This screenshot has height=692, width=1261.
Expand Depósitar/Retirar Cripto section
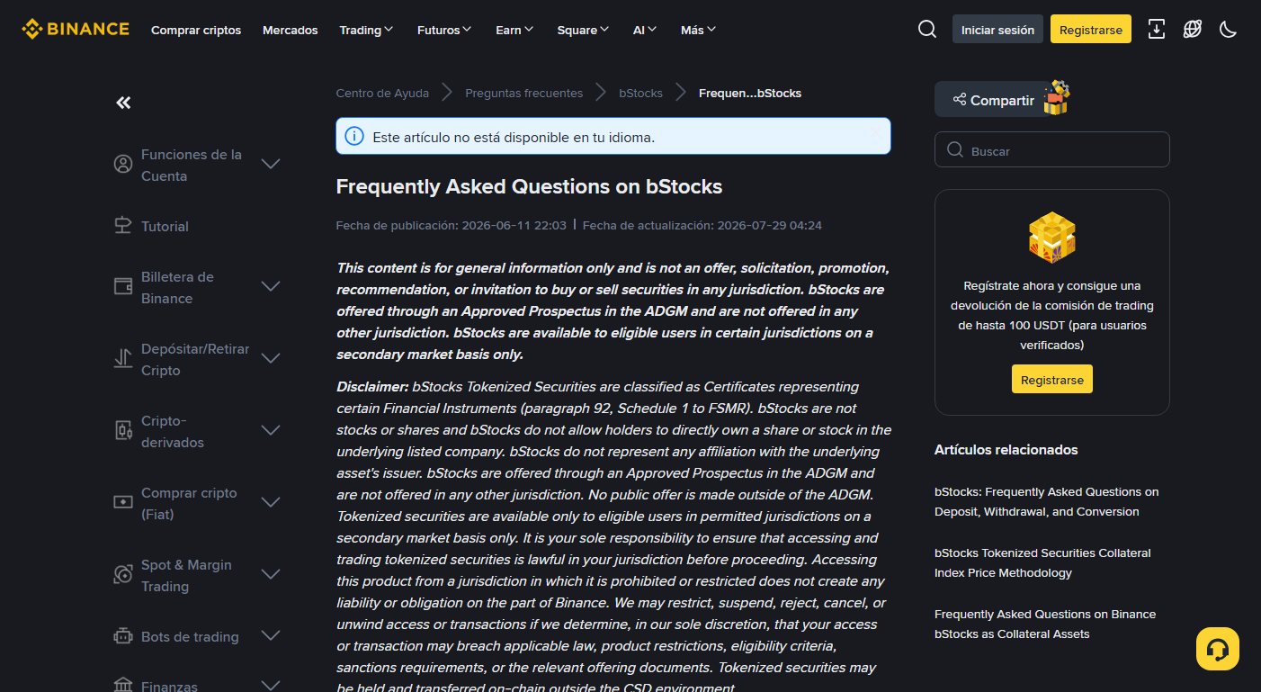tap(271, 359)
